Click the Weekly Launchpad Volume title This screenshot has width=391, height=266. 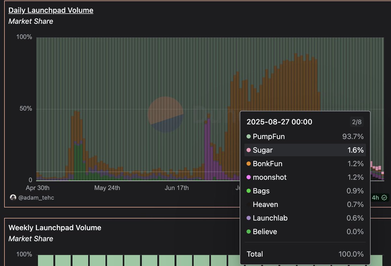point(55,228)
